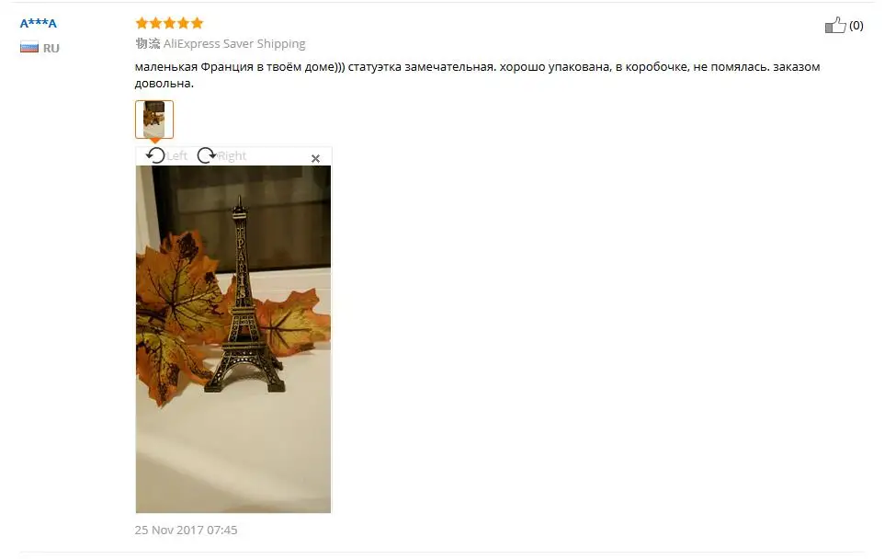Click the third orange rating star

[170, 23]
